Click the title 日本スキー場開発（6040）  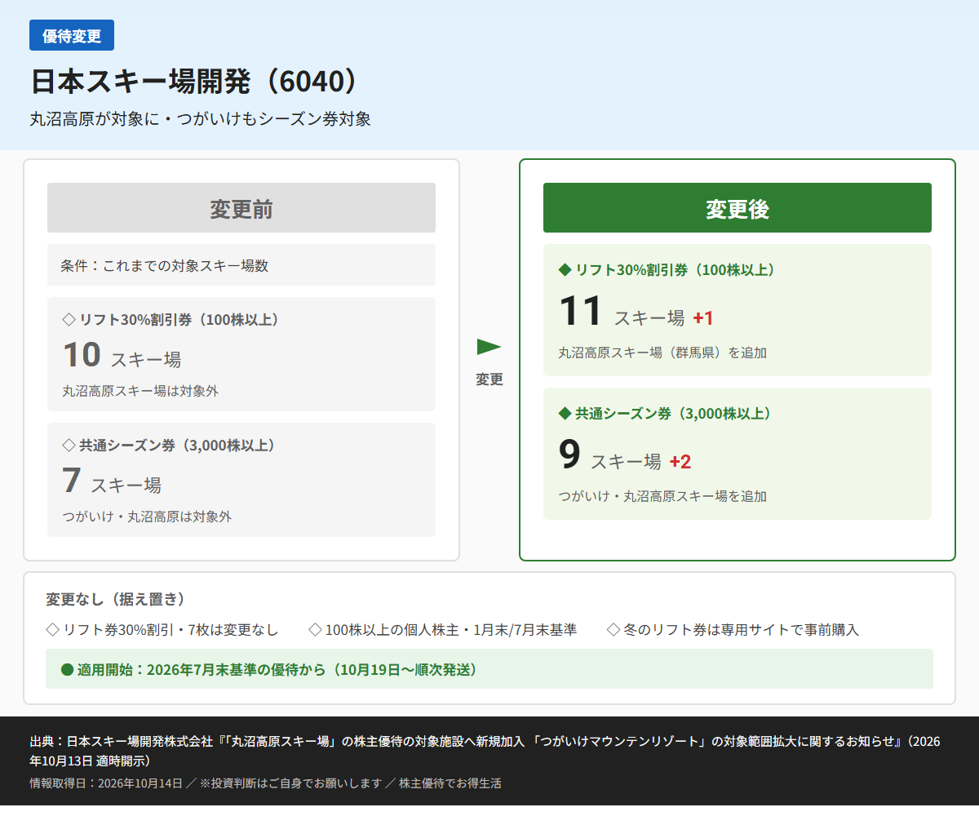pos(196,82)
